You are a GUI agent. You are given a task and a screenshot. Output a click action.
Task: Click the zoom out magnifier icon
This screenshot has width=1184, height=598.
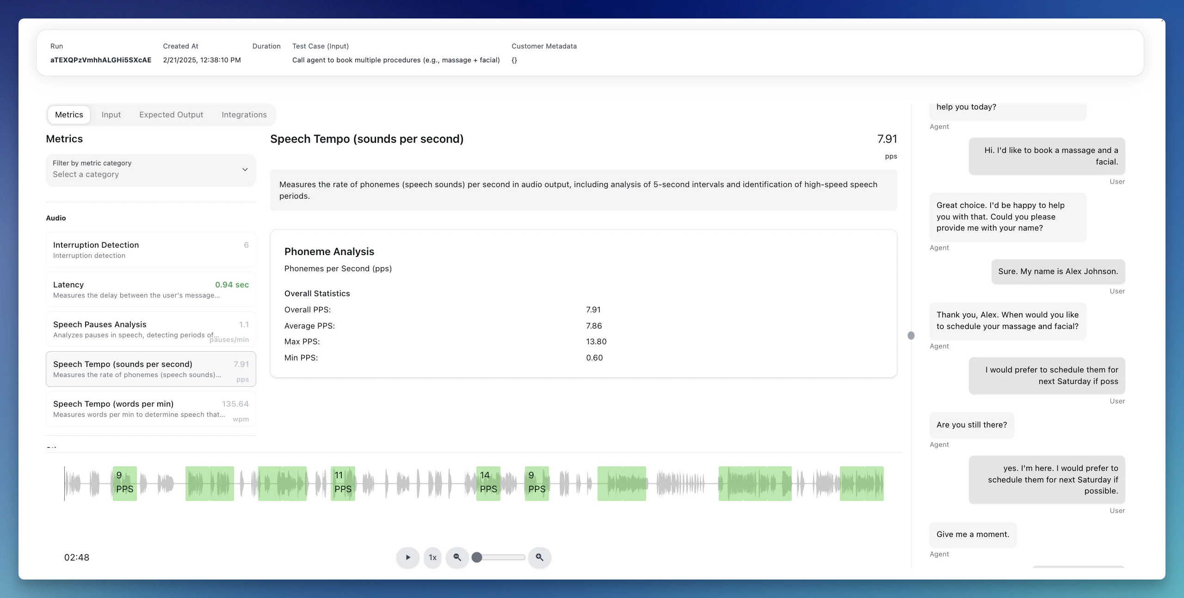tap(457, 557)
